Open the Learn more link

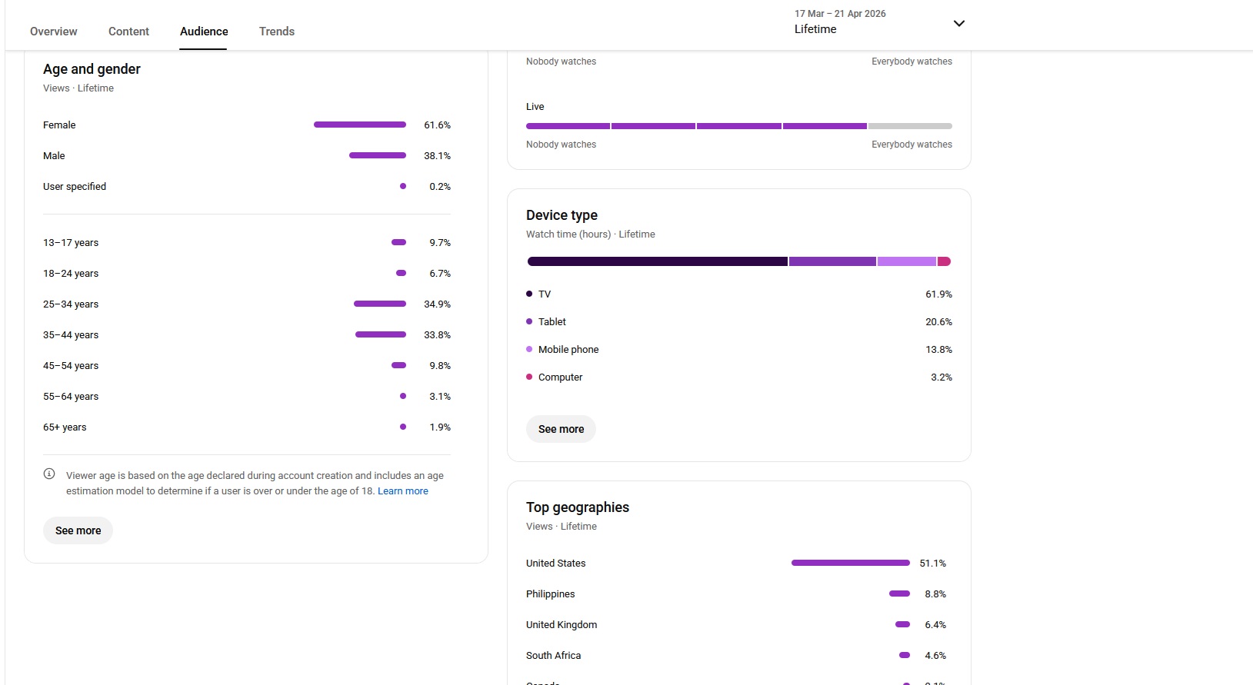(x=403, y=491)
